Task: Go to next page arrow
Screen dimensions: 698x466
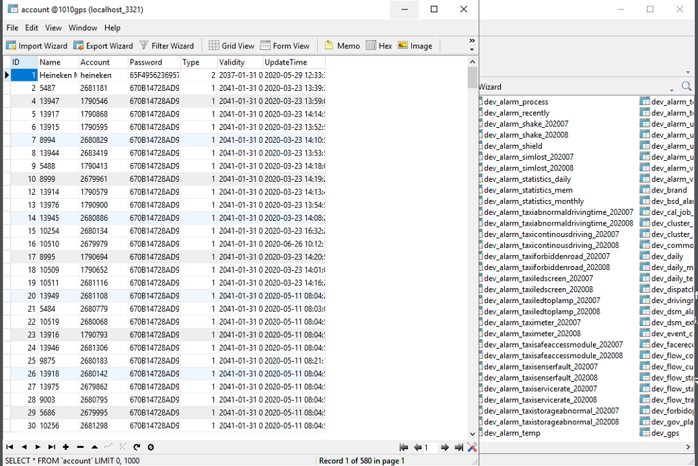Action: point(444,447)
